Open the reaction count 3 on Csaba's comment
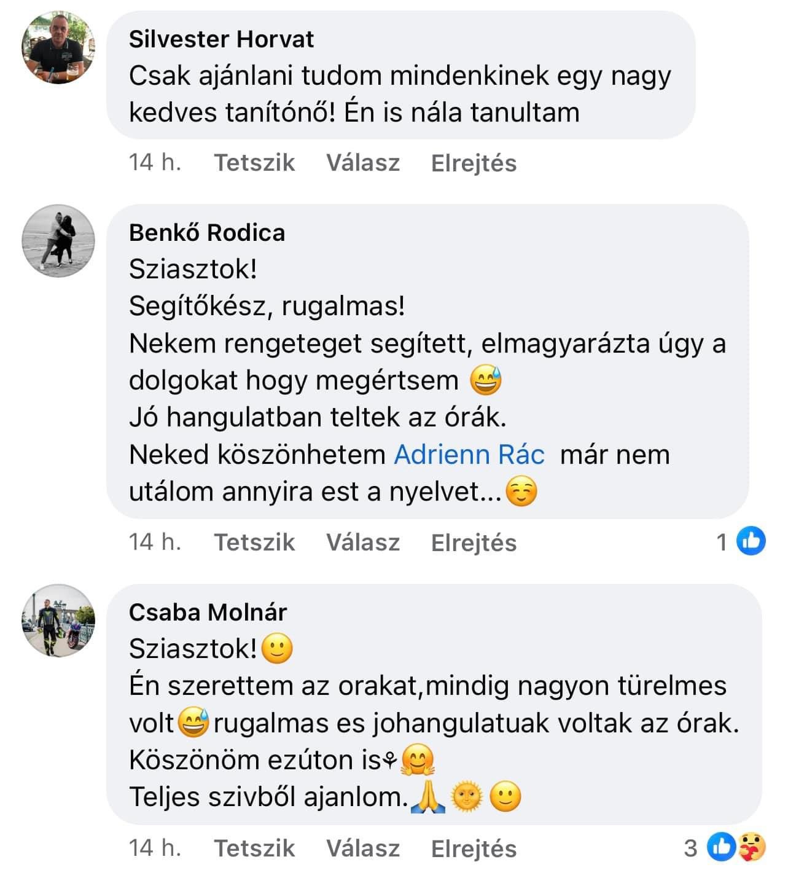This screenshot has height=870, width=788. click(x=690, y=848)
